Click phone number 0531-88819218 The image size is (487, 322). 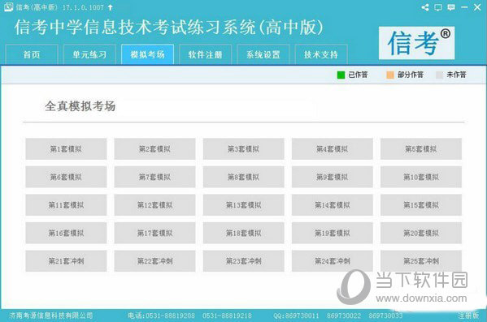pyautogui.click(x=227, y=316)
